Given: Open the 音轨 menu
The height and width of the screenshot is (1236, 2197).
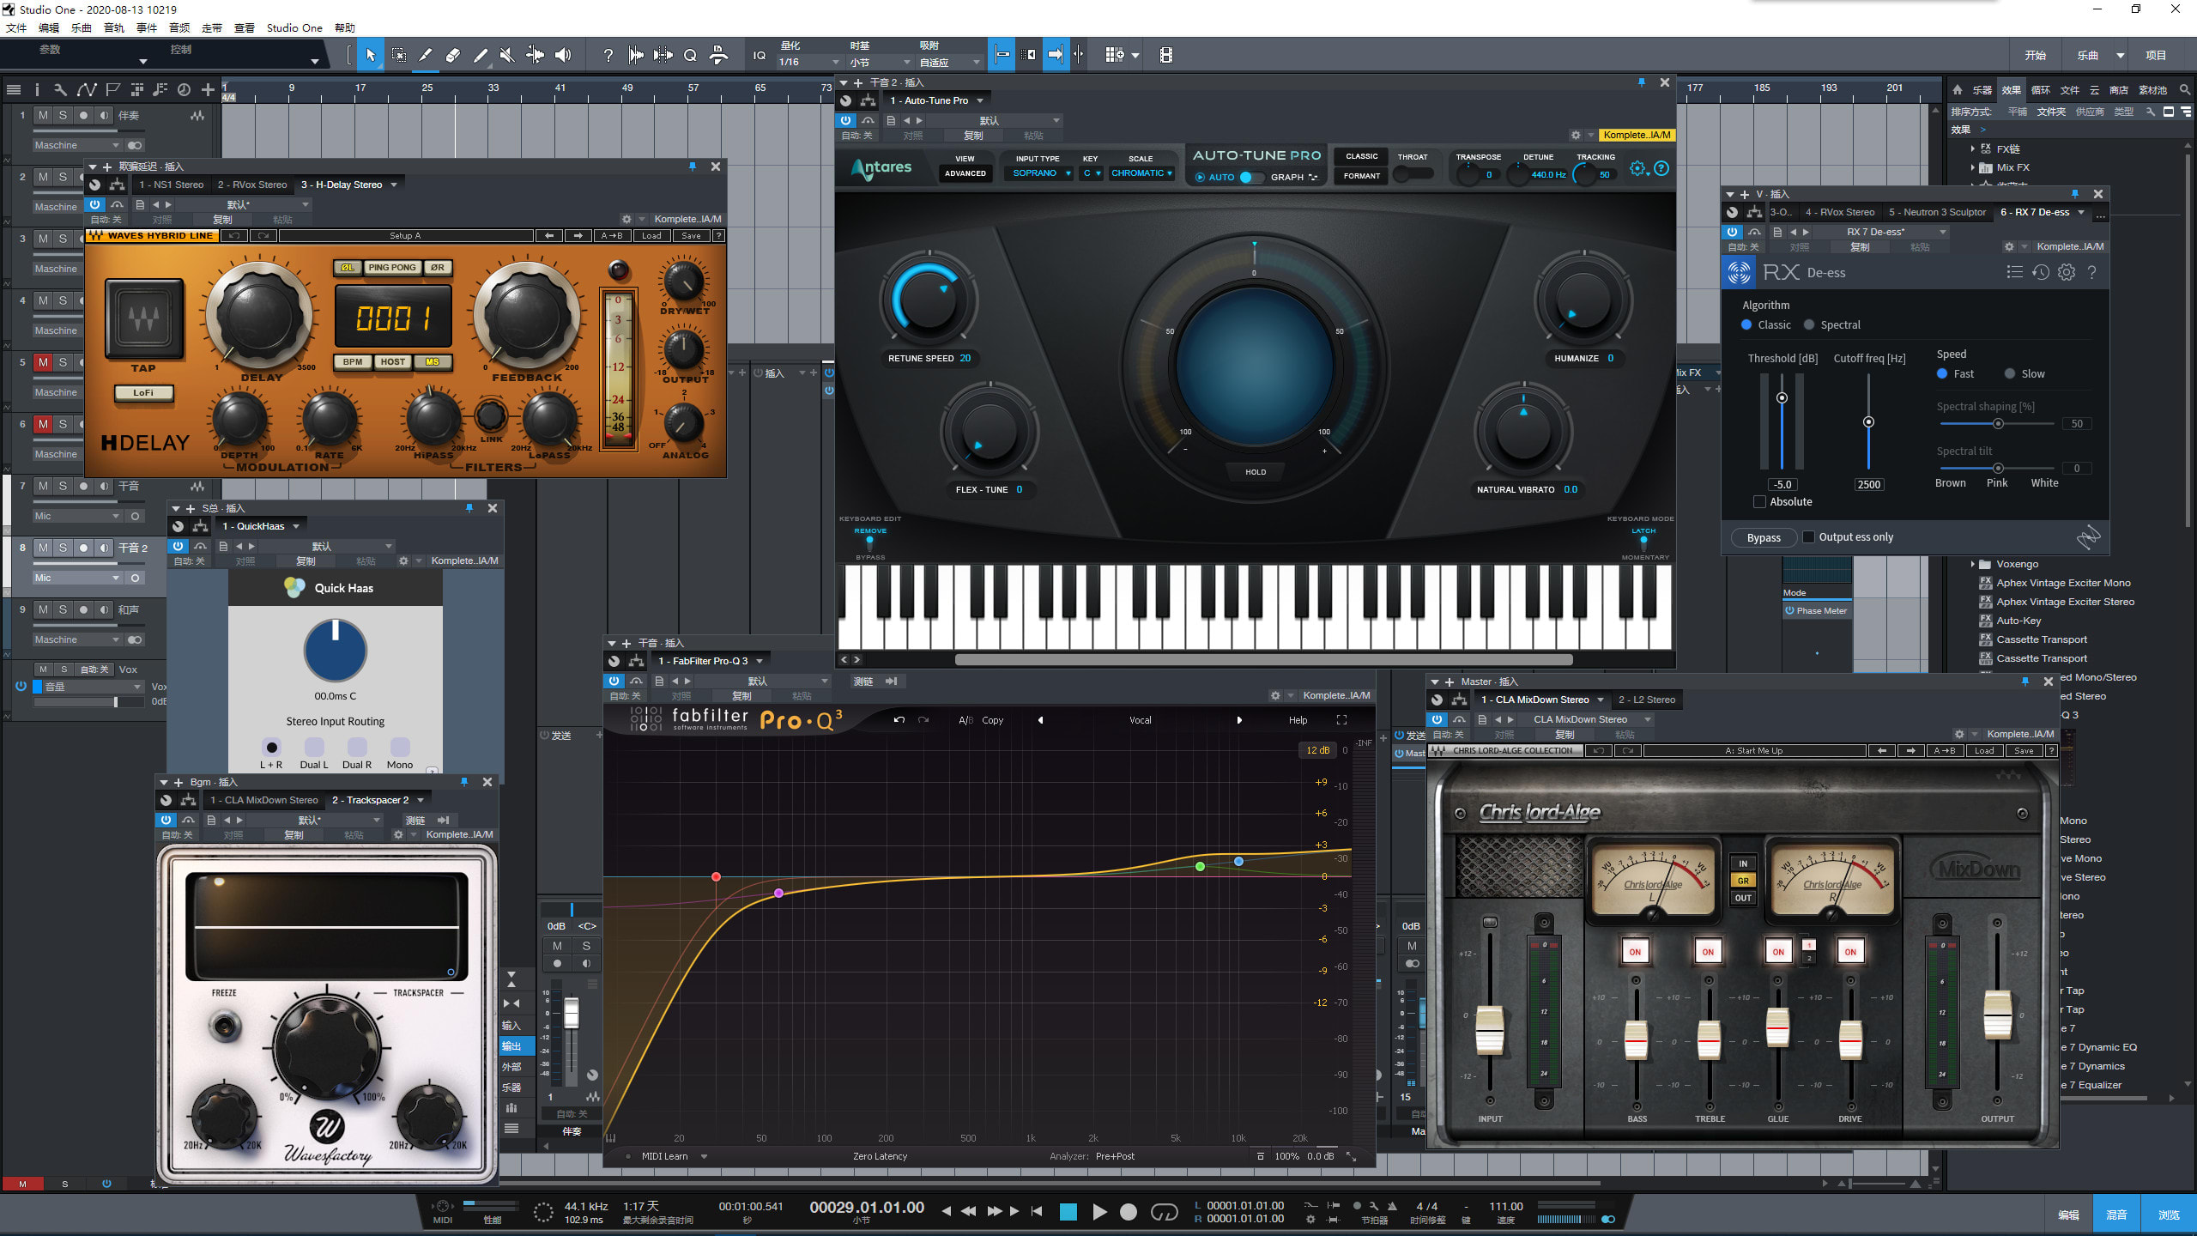Looking at the screenshot, I should 114,27.
